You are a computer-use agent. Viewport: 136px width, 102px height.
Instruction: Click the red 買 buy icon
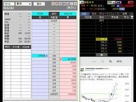(x=57, y=4)
